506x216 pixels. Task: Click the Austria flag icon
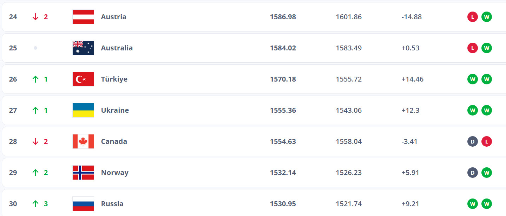(x=83, y=17)
